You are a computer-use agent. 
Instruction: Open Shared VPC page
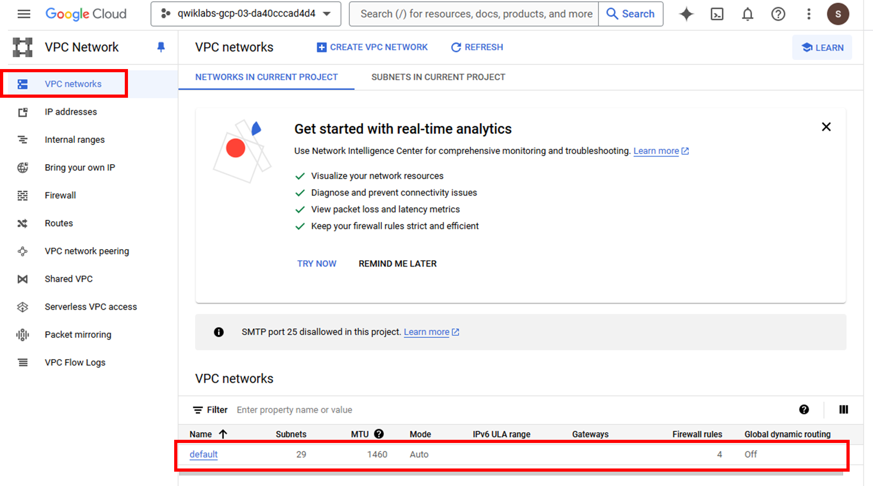(x=69, y=279)
